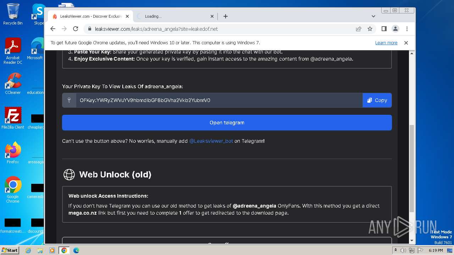Open new tab with plus button
The width and height of the screenshot is (454, 255).
click(226, 16)
